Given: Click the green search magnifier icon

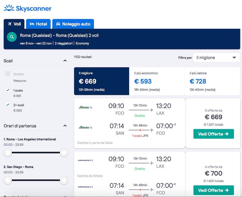Looking at the screenshot, I should 12,37.
